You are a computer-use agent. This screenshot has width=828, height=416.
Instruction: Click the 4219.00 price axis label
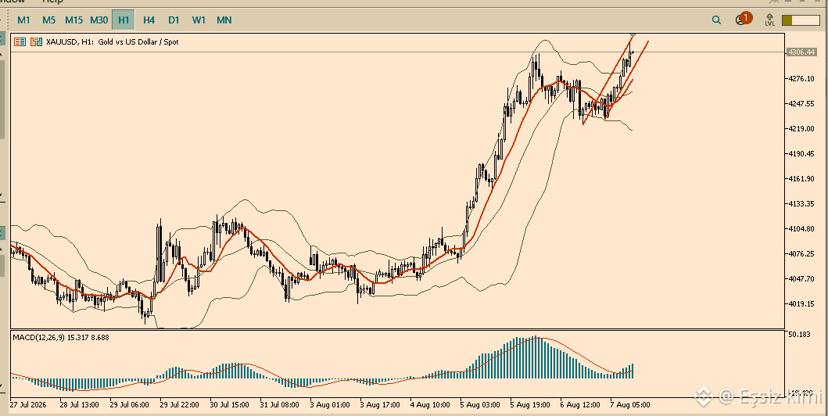(x=801, y=128)
